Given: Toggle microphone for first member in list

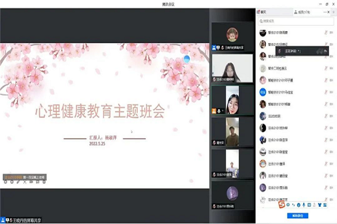Looking at the screenshot, I should [x=325, y=32].
